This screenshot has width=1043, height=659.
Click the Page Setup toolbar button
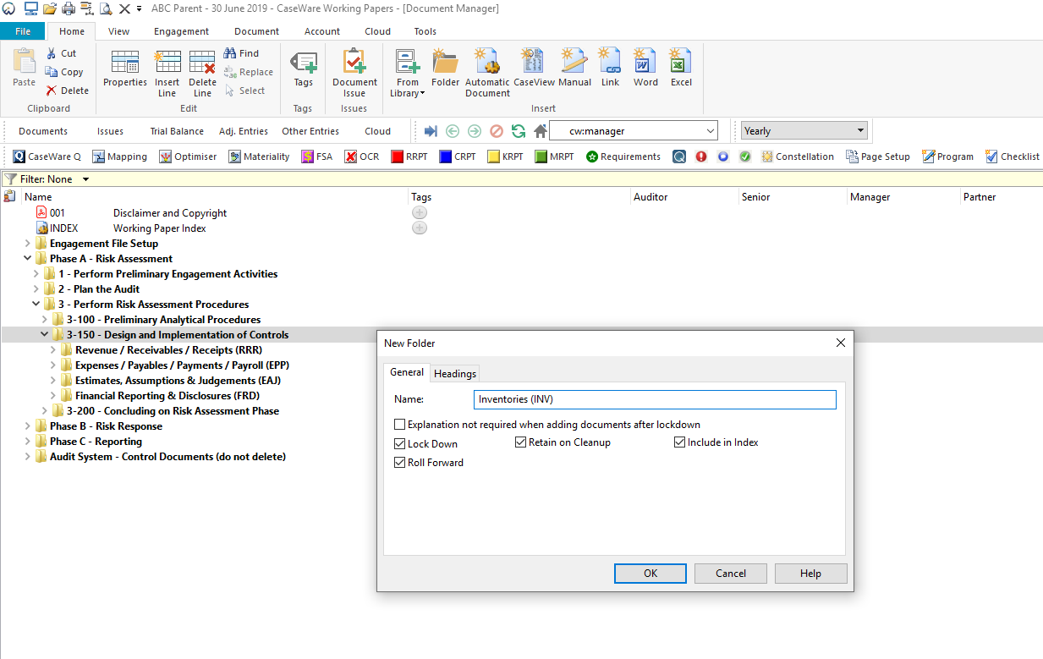[878, 157]
